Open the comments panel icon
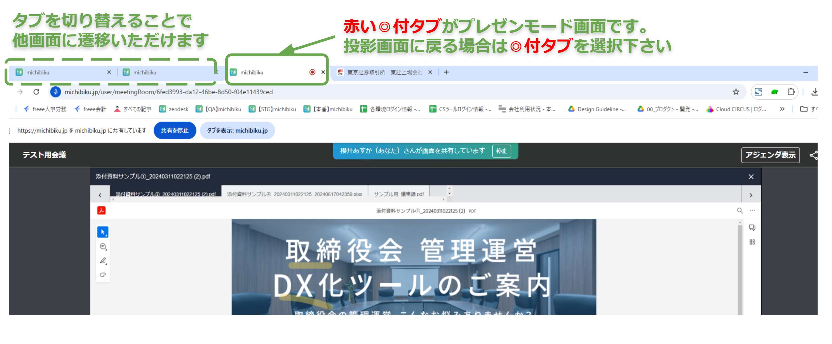This screenshot has width=832, height=344. 752,227
